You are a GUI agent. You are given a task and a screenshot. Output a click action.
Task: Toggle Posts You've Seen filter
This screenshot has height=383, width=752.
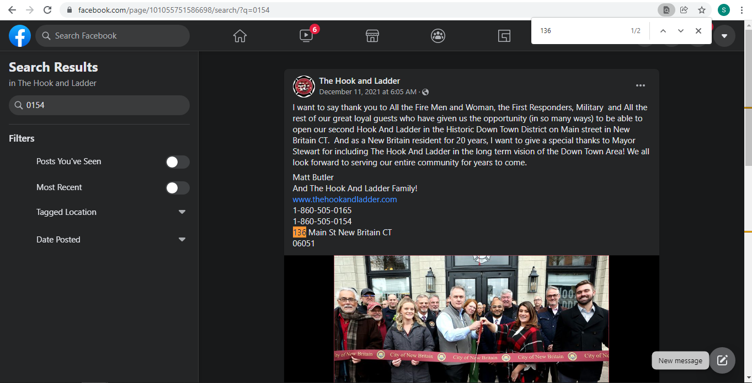click(x=178, y=162)
